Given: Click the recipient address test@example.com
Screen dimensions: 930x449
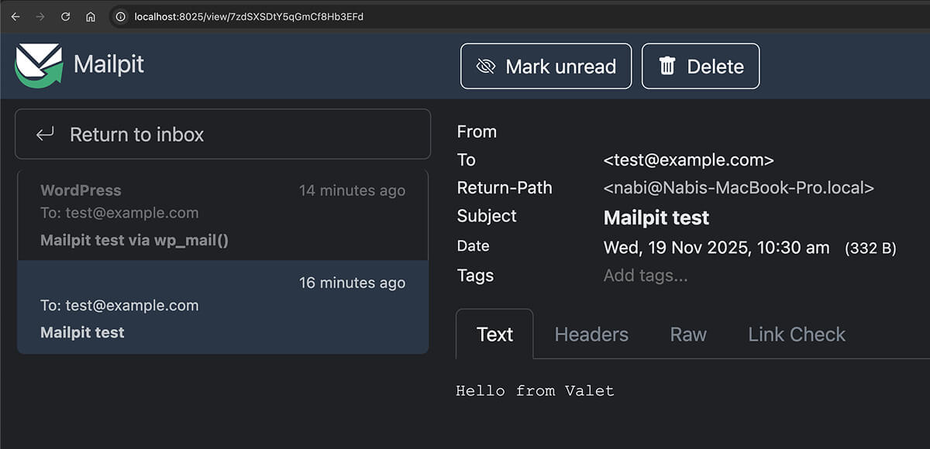Looking at the screenshot, I should [x=688, y=159].
